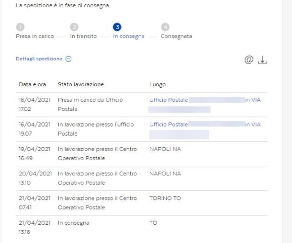Viewport: 292px width, 243px height.
Task: Select the In consegna step label
Action: [x=129, y=36]
